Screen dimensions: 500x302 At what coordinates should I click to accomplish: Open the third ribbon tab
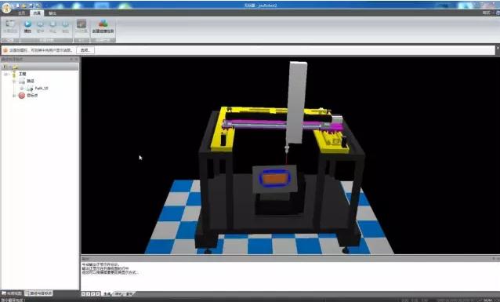pos(53,13)
